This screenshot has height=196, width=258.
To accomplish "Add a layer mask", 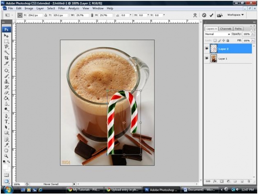I will tap(221, 181).
